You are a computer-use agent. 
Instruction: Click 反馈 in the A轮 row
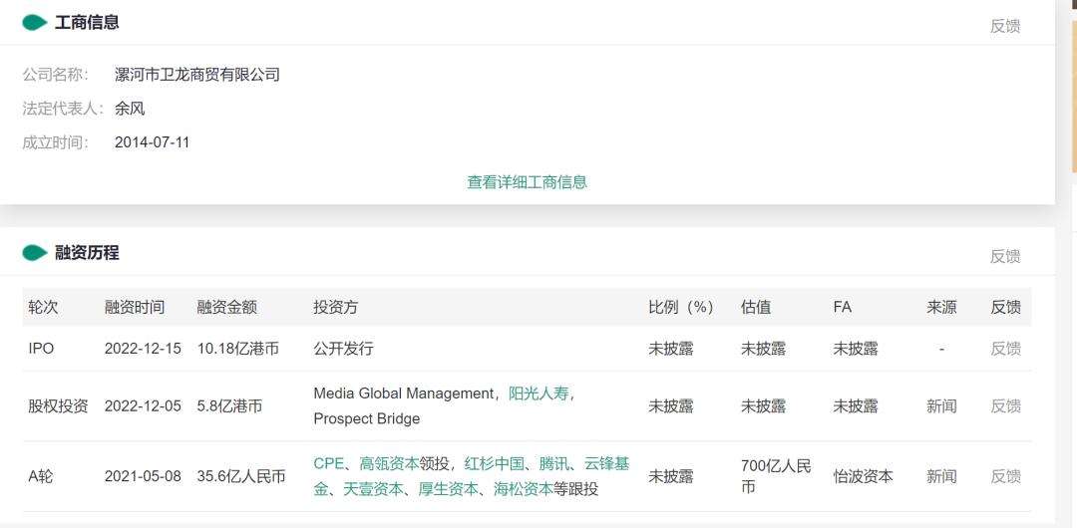point(1005,476)
